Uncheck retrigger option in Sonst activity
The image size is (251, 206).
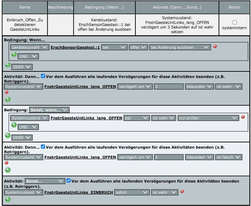pyautogui.click(x=68, y=180)
